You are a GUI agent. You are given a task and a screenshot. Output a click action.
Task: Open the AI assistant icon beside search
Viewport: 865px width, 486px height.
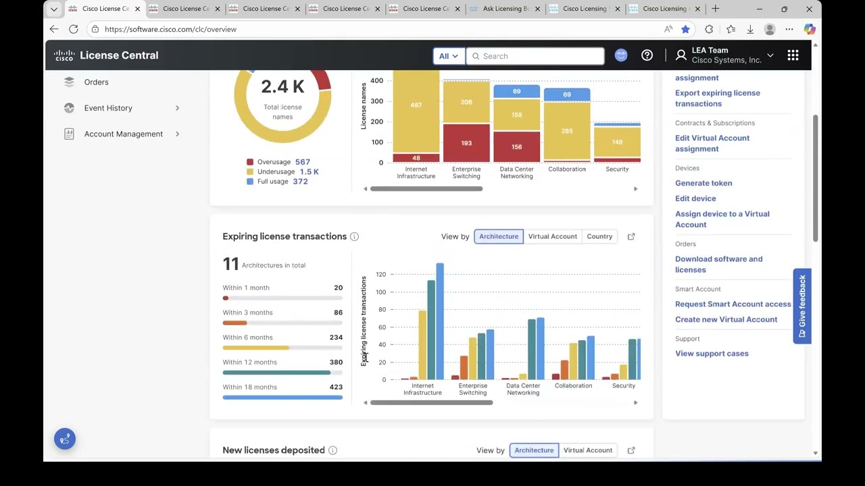coord(621,56)
